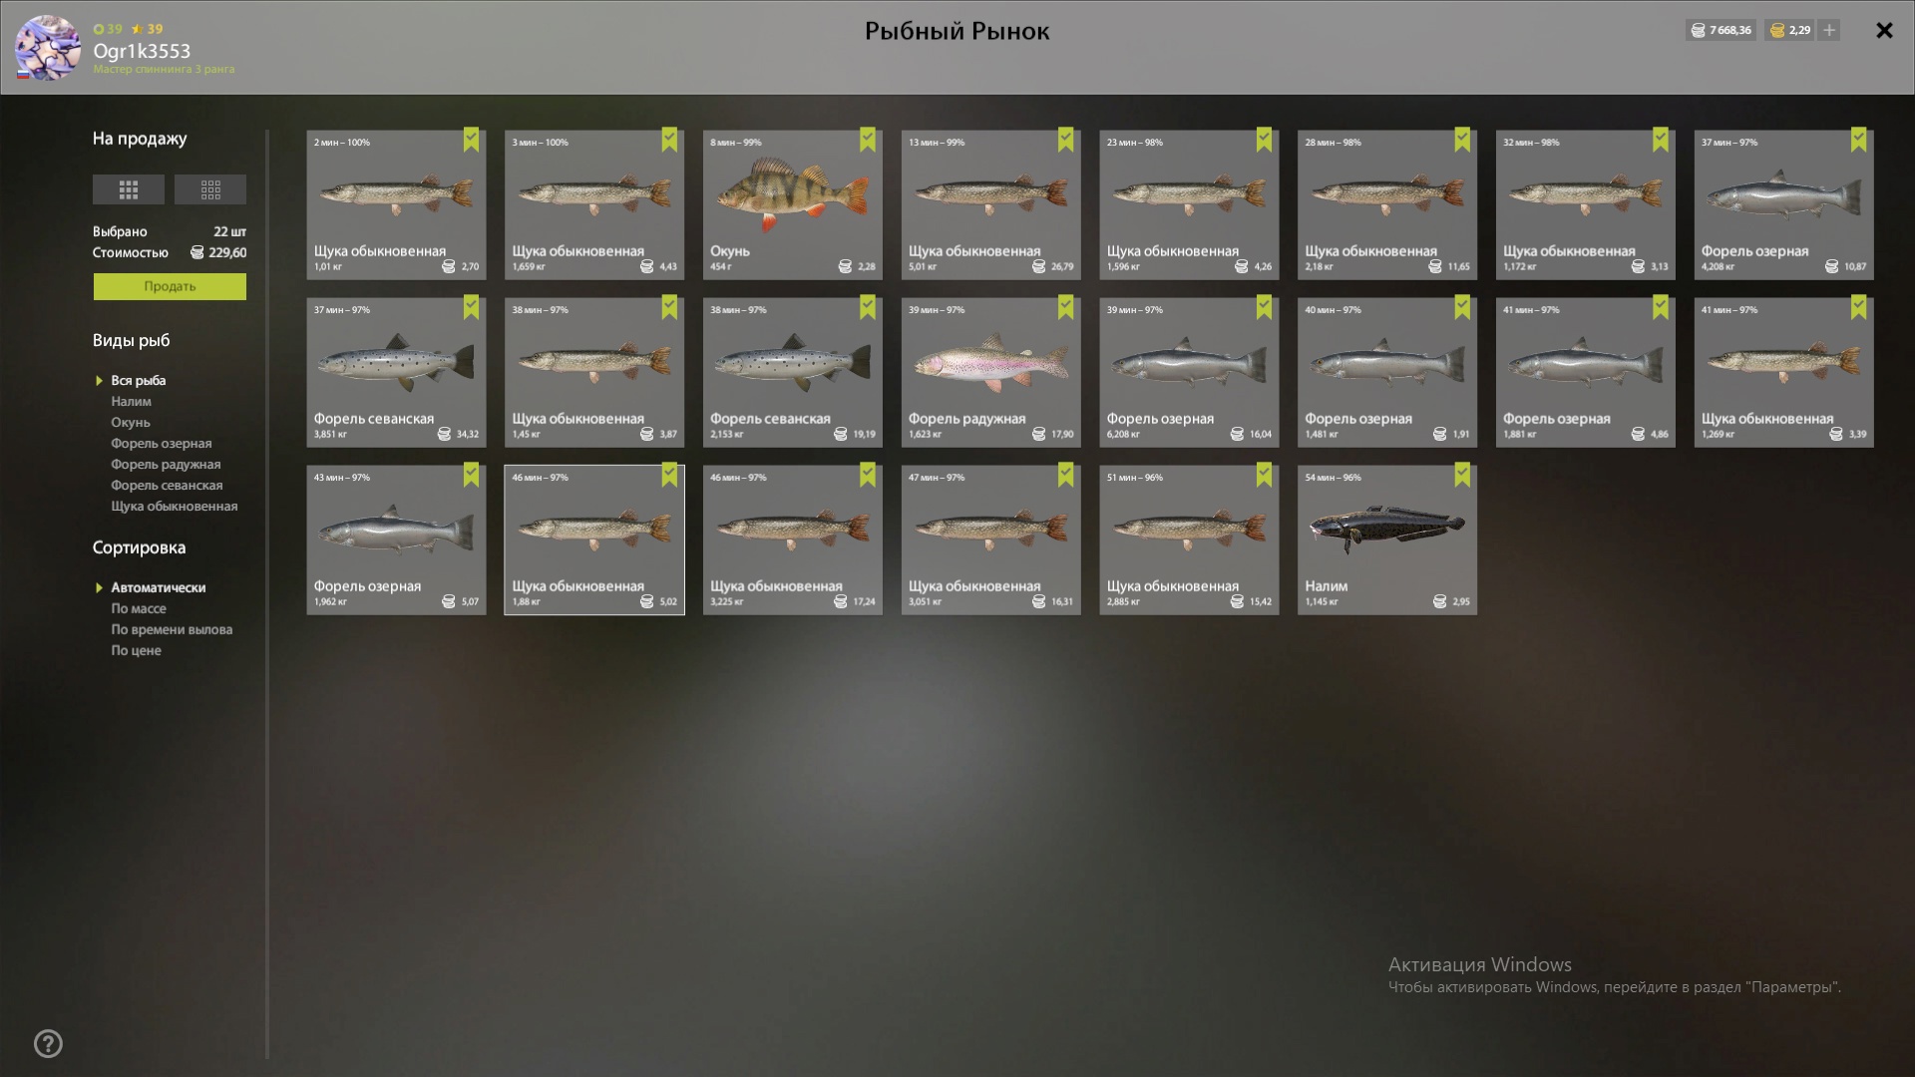Select the Форель севанская 3,851 кг card
The height and width of the screenshot is (1077, 1915).
point(396,372)
